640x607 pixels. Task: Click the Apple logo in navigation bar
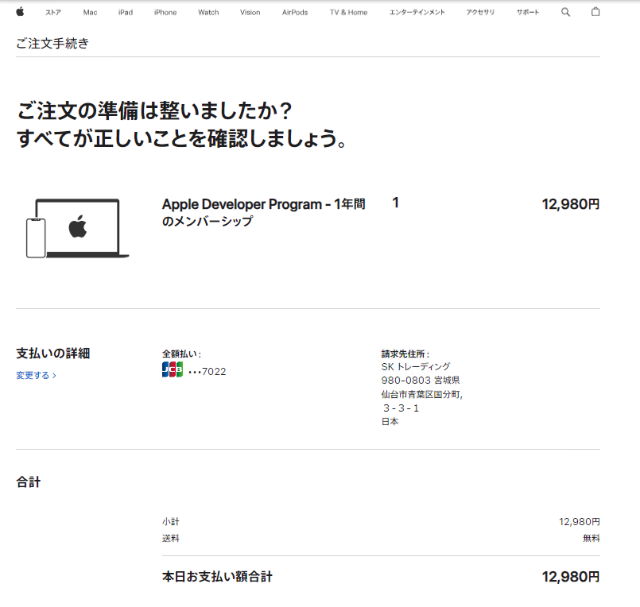click(x=20, y=12)
